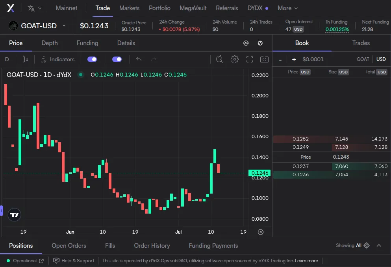Toggle the first chart overlay switch

(92, 59)
